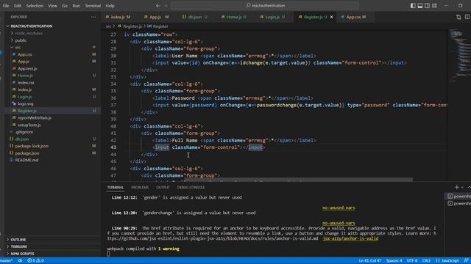Screen dimensions: 471x264
Task: Open Login.js in the explorer
Action: 24,97
